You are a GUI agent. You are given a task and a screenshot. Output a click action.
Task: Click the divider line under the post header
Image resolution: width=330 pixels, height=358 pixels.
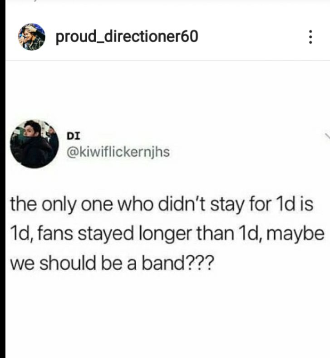(167, 61)
